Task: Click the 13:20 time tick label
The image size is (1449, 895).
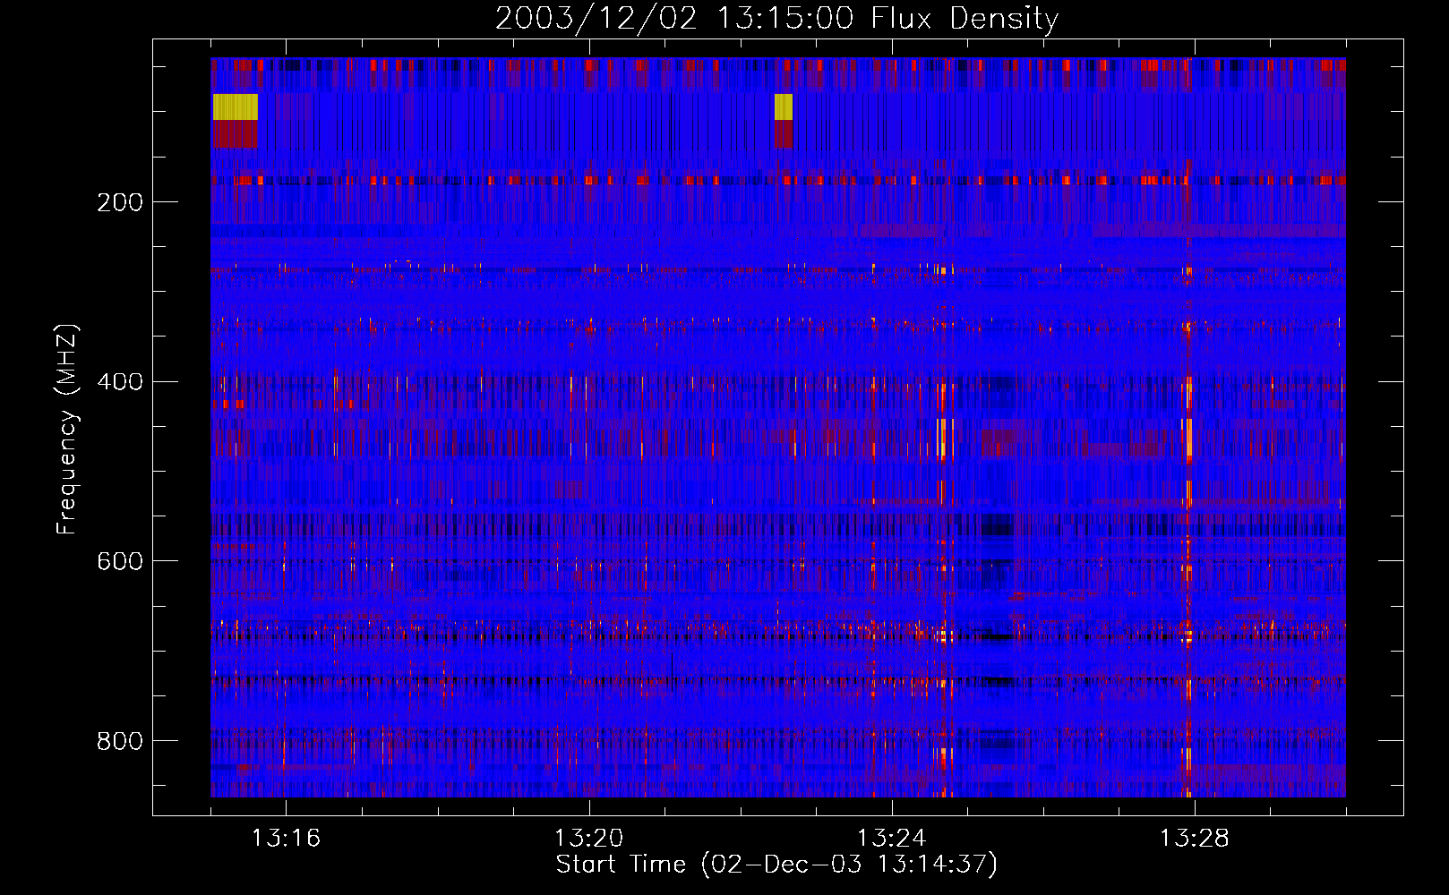Action: point(588,839)
